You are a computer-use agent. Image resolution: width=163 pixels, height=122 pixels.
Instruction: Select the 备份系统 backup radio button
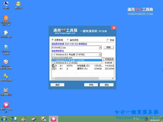click(x=68, y=40)
